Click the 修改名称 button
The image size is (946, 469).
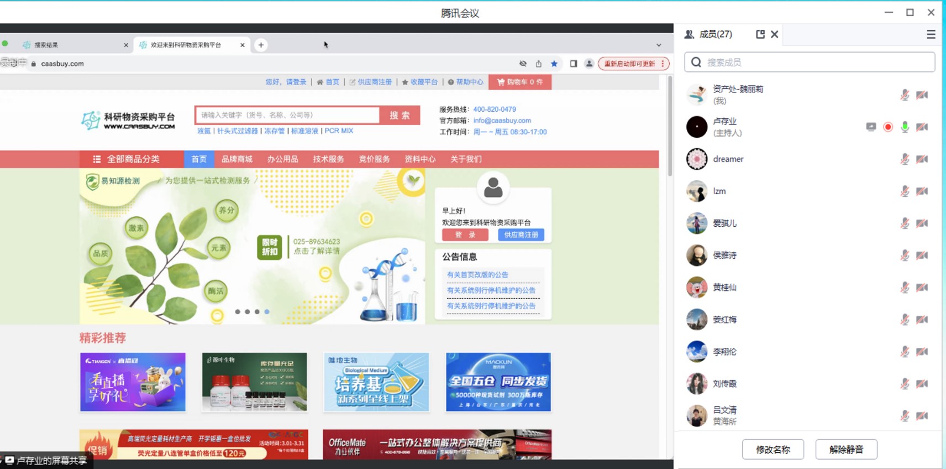pyautogui.click(x=772, y=450)
